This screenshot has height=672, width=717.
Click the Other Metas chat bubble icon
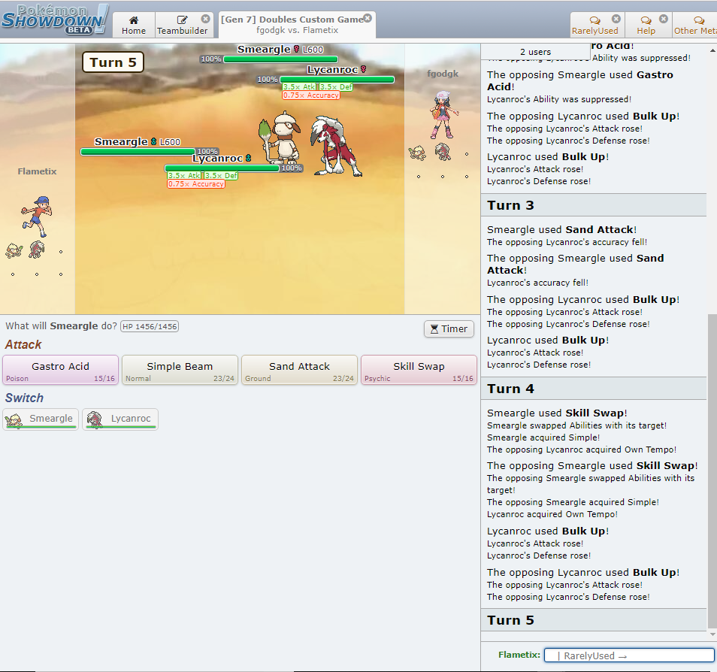(x=699, y=20)
